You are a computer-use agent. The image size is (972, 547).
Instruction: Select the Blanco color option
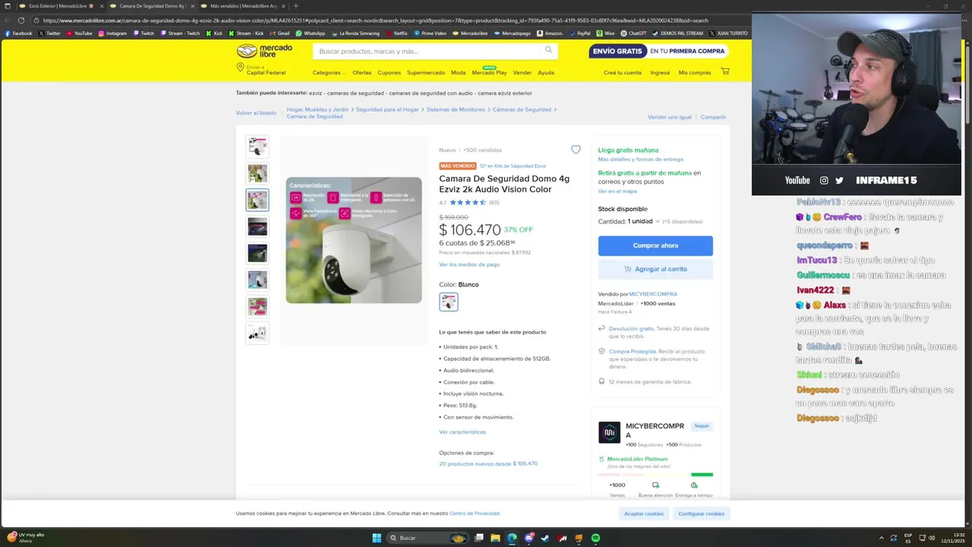[x=449, y=302]
